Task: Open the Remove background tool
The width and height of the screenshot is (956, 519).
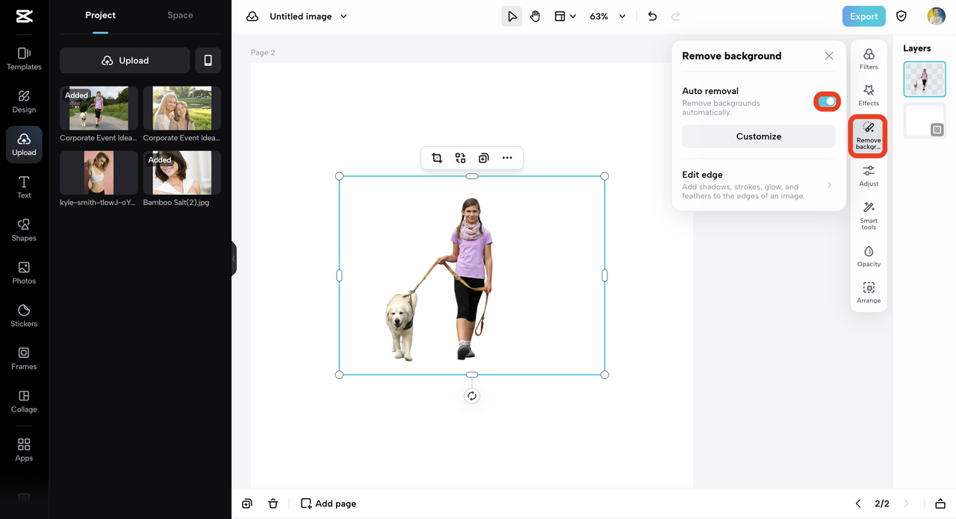Action: [869, 136]
